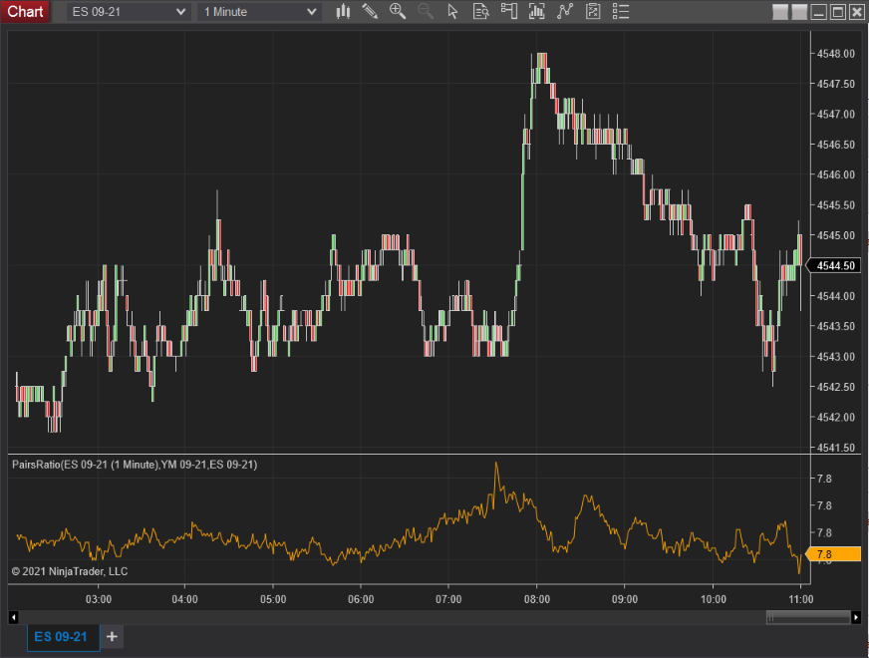
Task: Minimize the chart window
Action: (x=818, y=12)
